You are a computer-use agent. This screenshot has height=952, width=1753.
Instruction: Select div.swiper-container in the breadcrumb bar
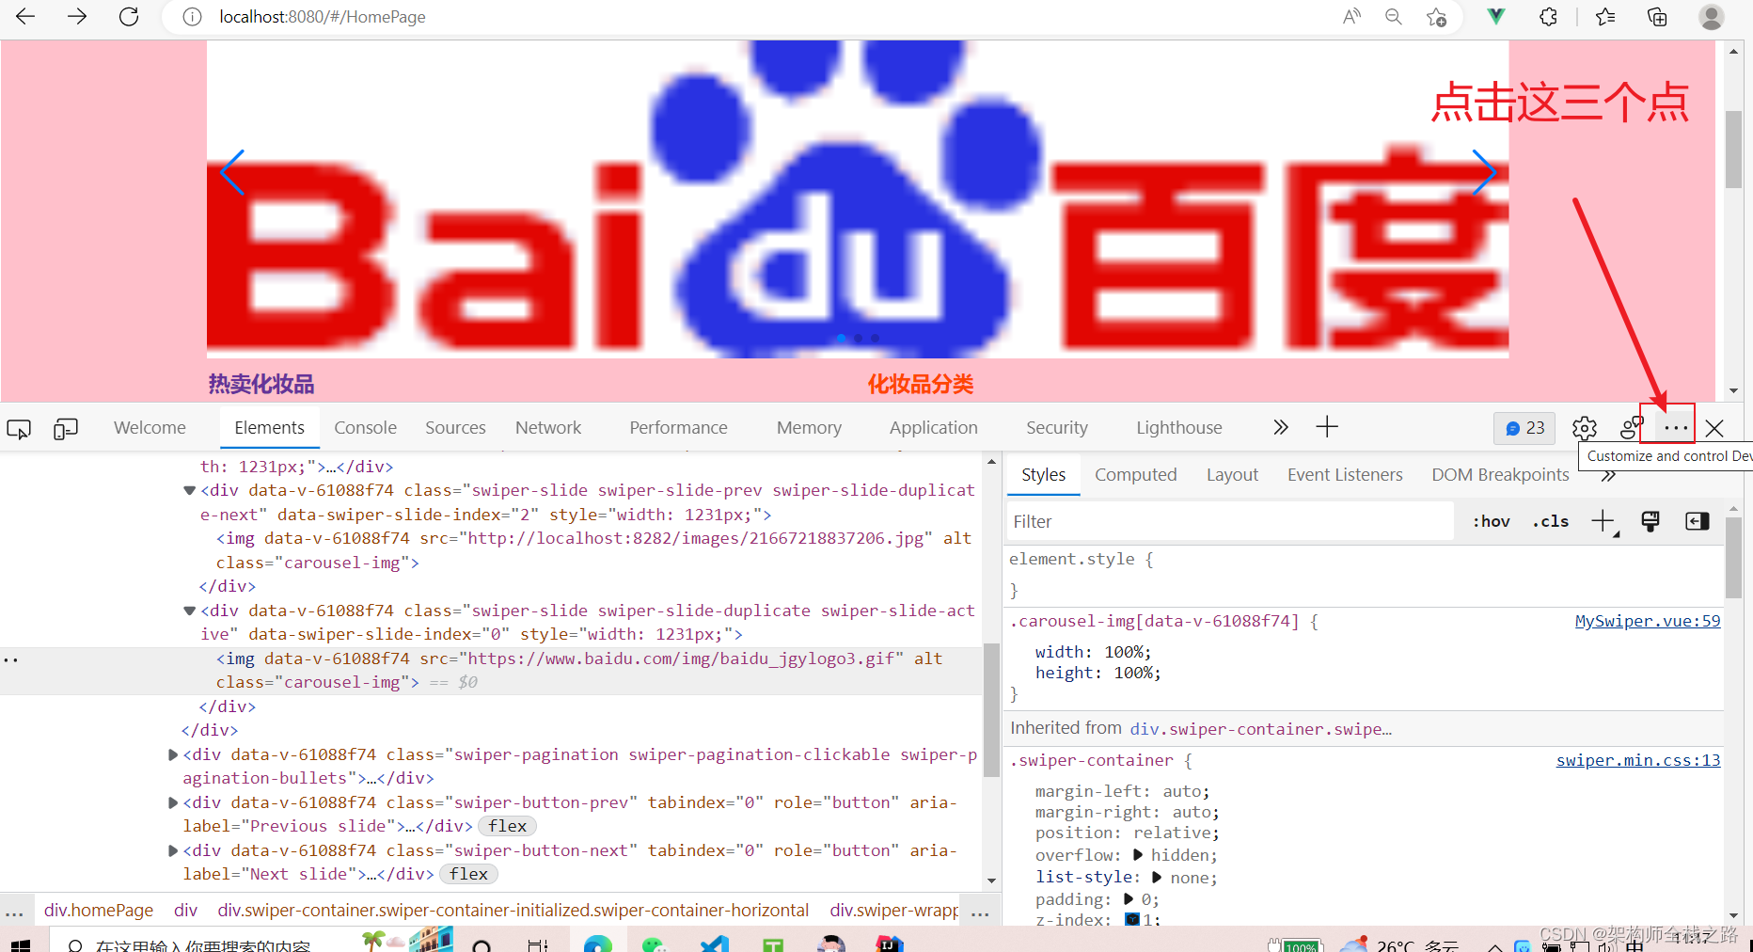pos(513,911)
